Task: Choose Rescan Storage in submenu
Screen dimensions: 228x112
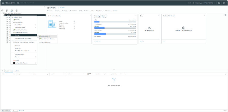Action: [47, 42]
